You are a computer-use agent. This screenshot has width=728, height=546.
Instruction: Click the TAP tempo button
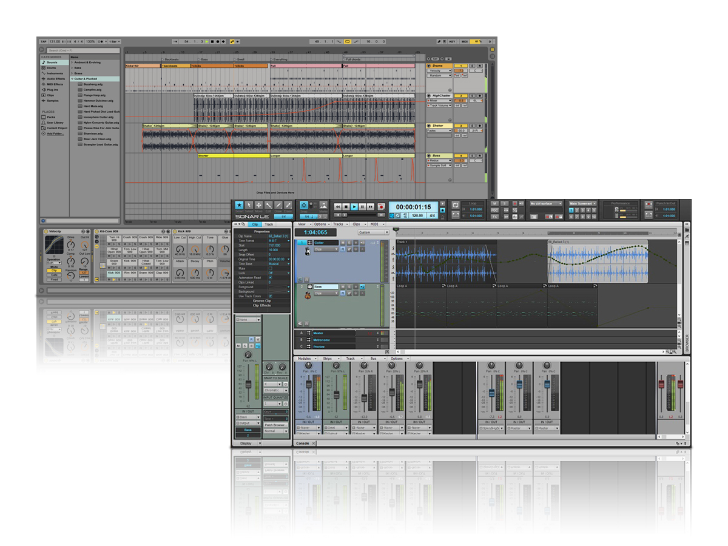tap(43, 41)
